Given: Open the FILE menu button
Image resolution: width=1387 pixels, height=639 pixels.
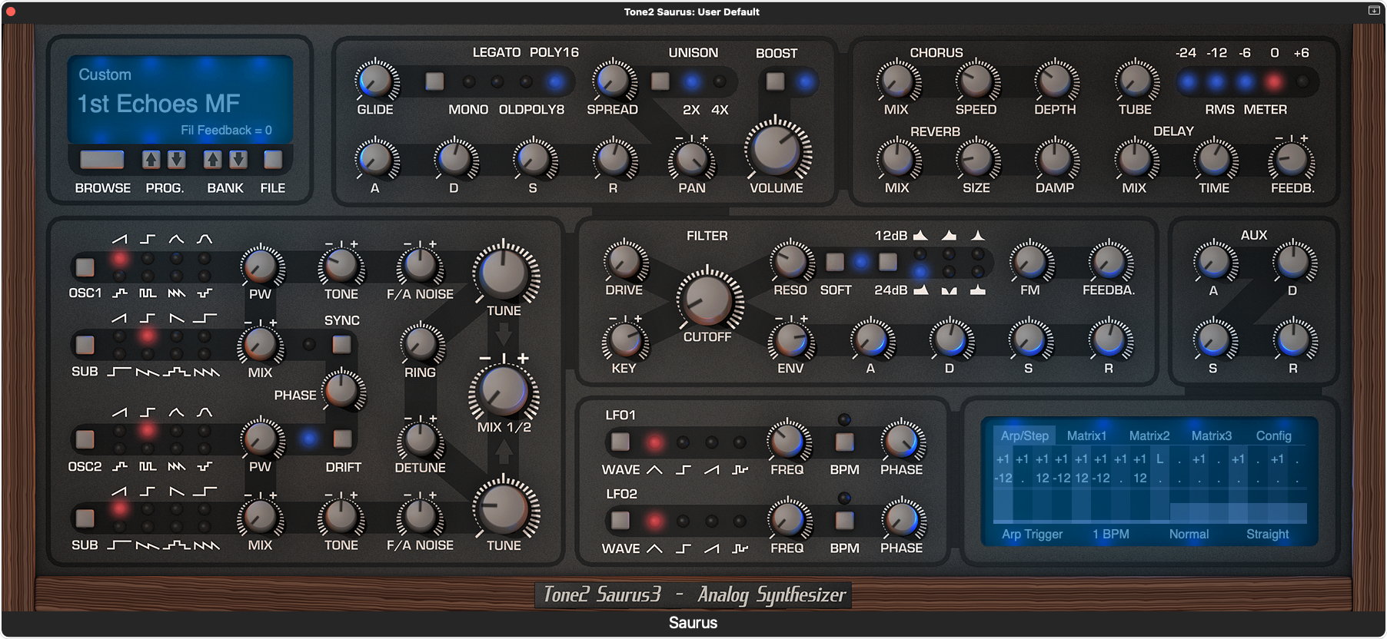Looking at the screenshot, I should 273,159.
